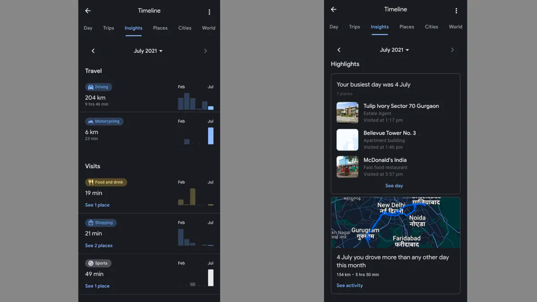The width and height of the screenshot is (537, 302).
Task: Select Insights tab on left screen
Action: pyautogui.click(x=133, y=28)
